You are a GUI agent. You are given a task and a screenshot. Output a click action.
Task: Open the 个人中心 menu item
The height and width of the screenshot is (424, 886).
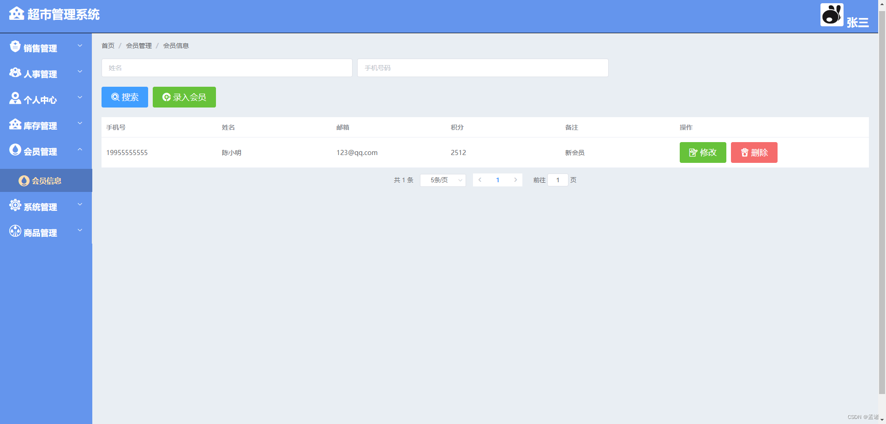click(x=46, y=98)
